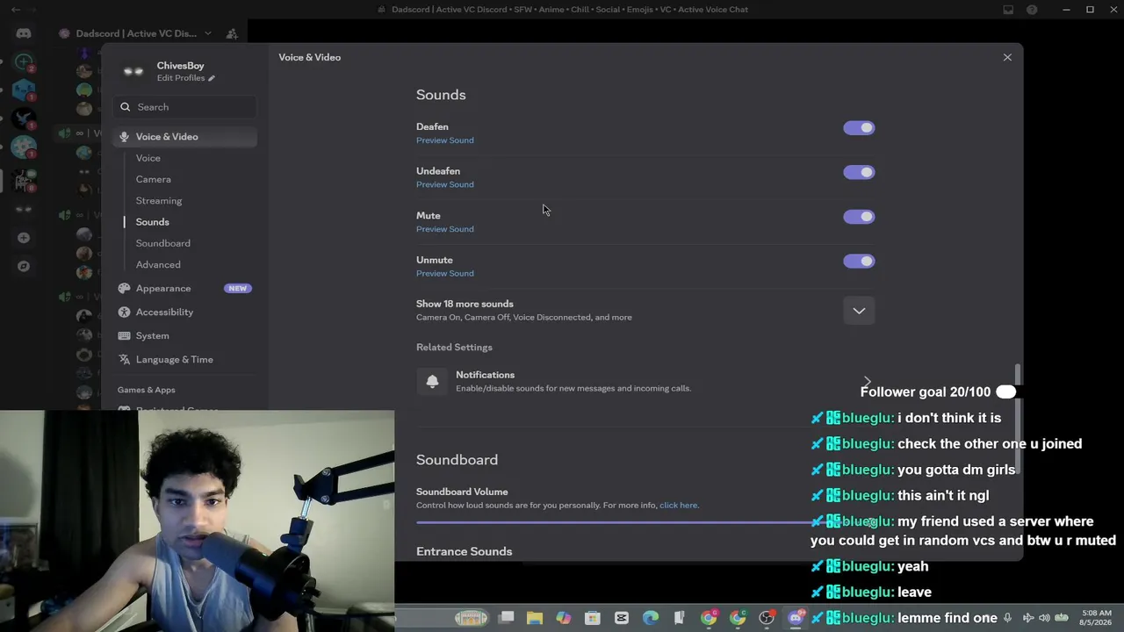Turn off the Unmute sound switch
Image resolution: width=1124 pixels, height=632 pixels.
click(859, 261)
